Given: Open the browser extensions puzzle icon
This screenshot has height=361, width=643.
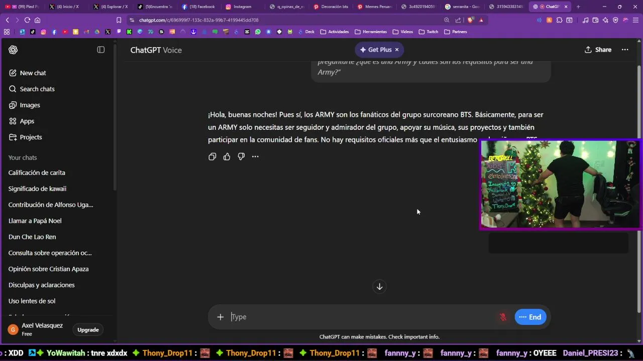Looking at the screenshot, I should click(x=559, y=20).
